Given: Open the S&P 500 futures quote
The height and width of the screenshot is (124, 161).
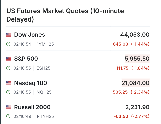Looking at the screenshot, I should [26, 59].
